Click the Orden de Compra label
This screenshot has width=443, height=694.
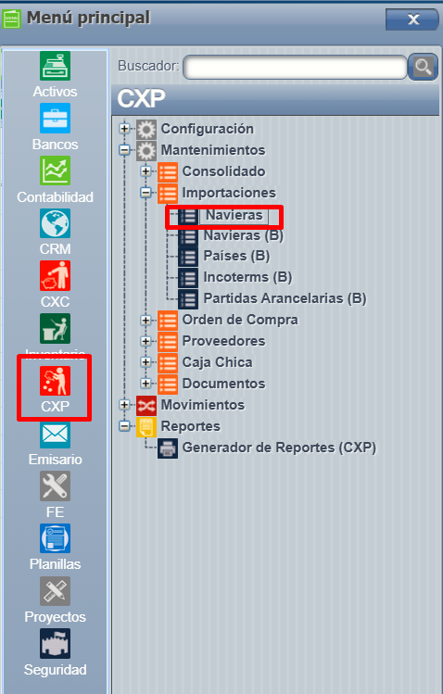(x=240, y=320)
